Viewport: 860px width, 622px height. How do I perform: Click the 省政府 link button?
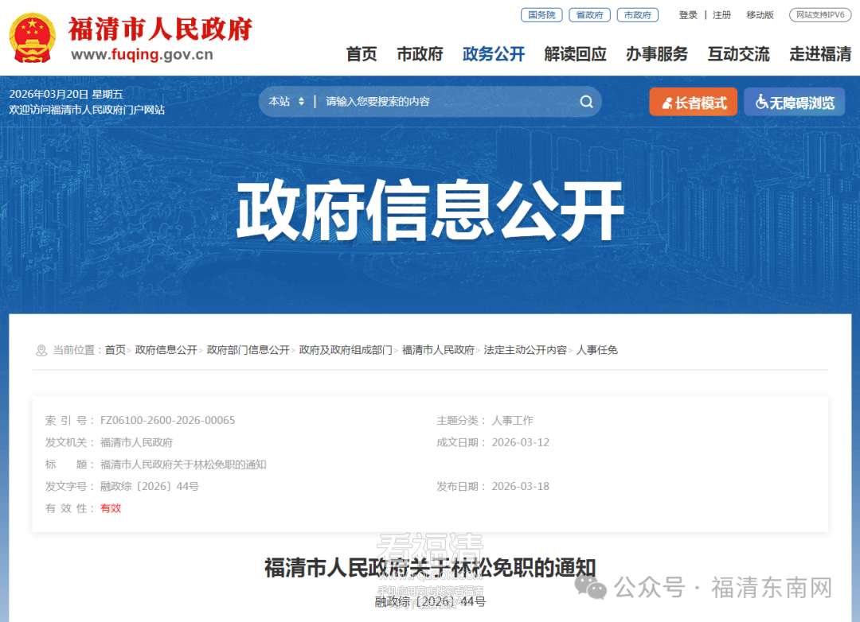pos(589,15)
